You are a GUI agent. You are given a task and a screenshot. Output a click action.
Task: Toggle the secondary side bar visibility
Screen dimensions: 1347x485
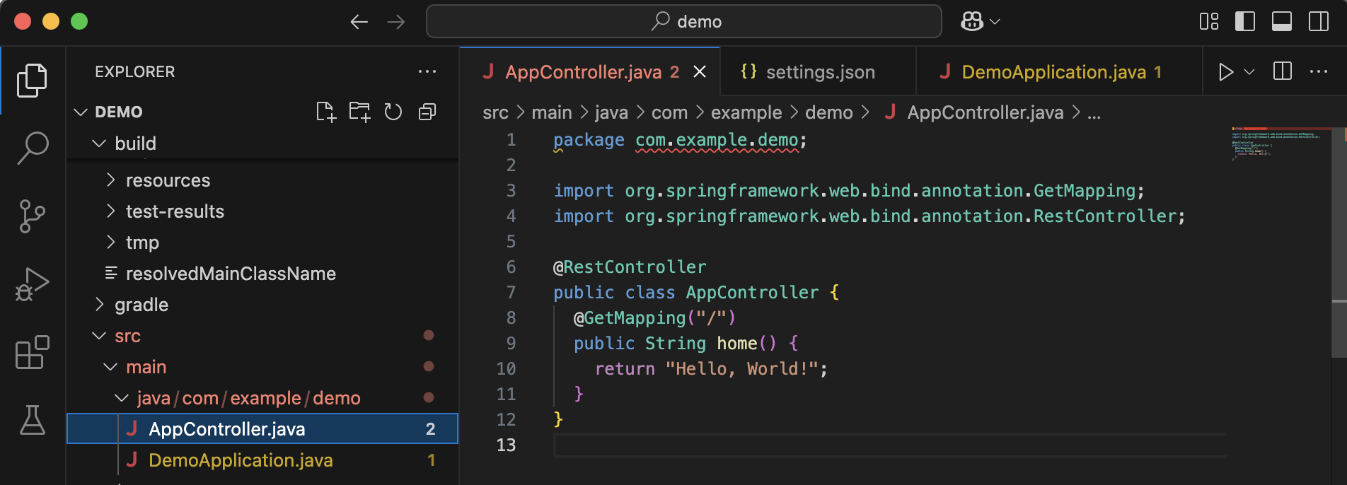pos(1319,21)
